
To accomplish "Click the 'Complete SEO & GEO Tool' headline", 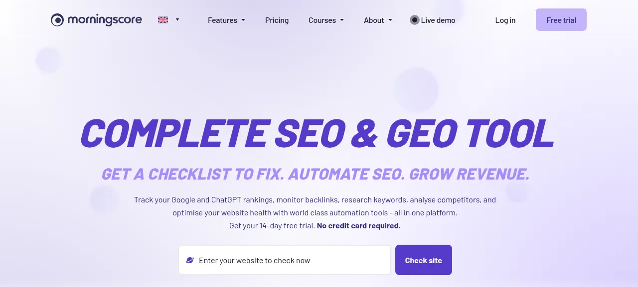I will click(318, 134).
